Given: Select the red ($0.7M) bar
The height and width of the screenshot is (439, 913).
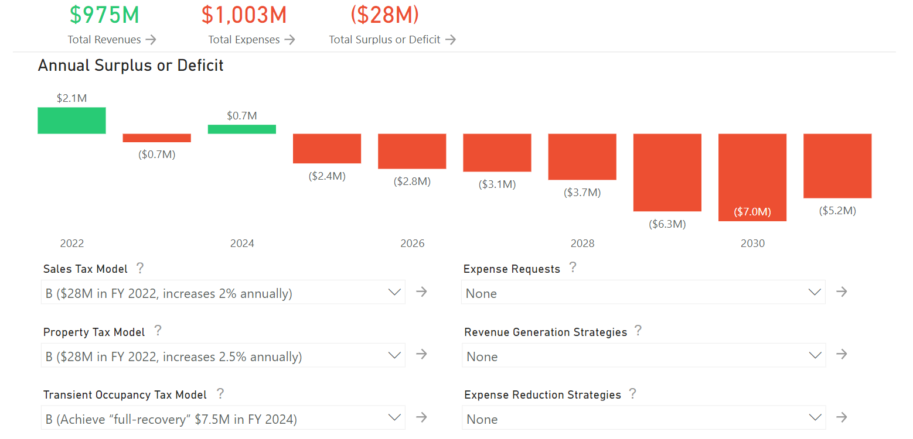Looking at the screenshot, I should click(x=156, y=138).
